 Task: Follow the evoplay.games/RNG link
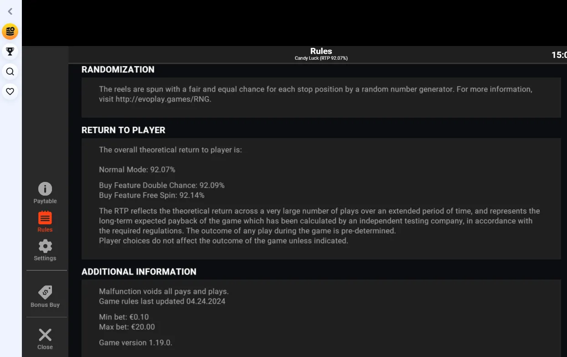163,99
